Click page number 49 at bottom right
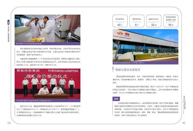 pos(183,123)
